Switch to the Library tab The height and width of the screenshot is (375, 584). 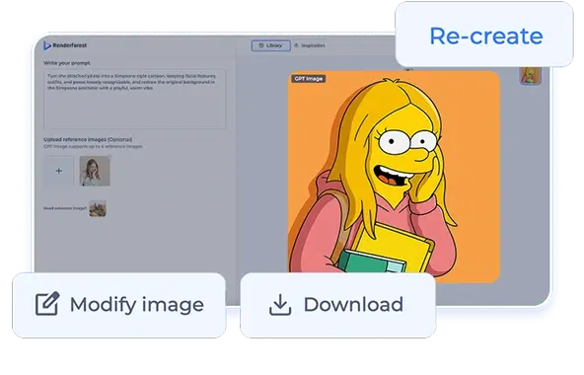(x=270, y=45)
